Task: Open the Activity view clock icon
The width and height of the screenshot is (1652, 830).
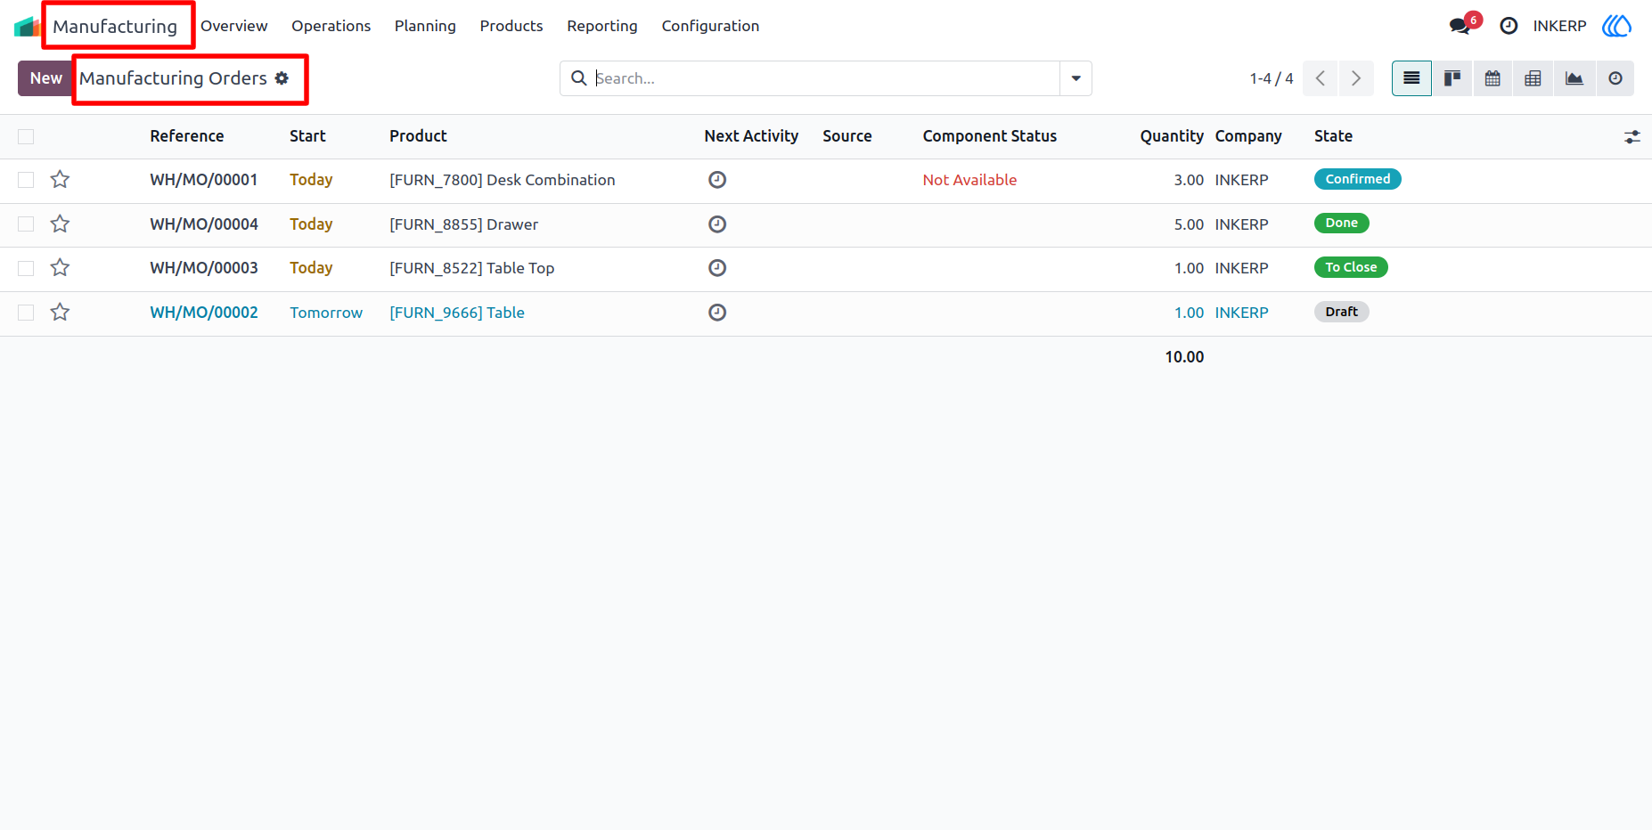Action: click(1615, 78)
